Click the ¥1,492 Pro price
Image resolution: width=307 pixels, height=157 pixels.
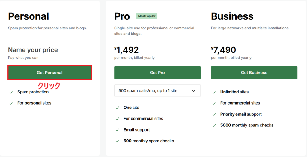pos(127,50)
